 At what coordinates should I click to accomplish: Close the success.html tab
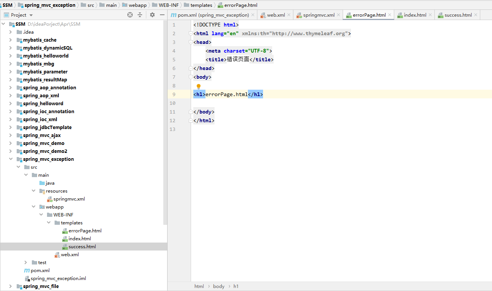(476, 15)
